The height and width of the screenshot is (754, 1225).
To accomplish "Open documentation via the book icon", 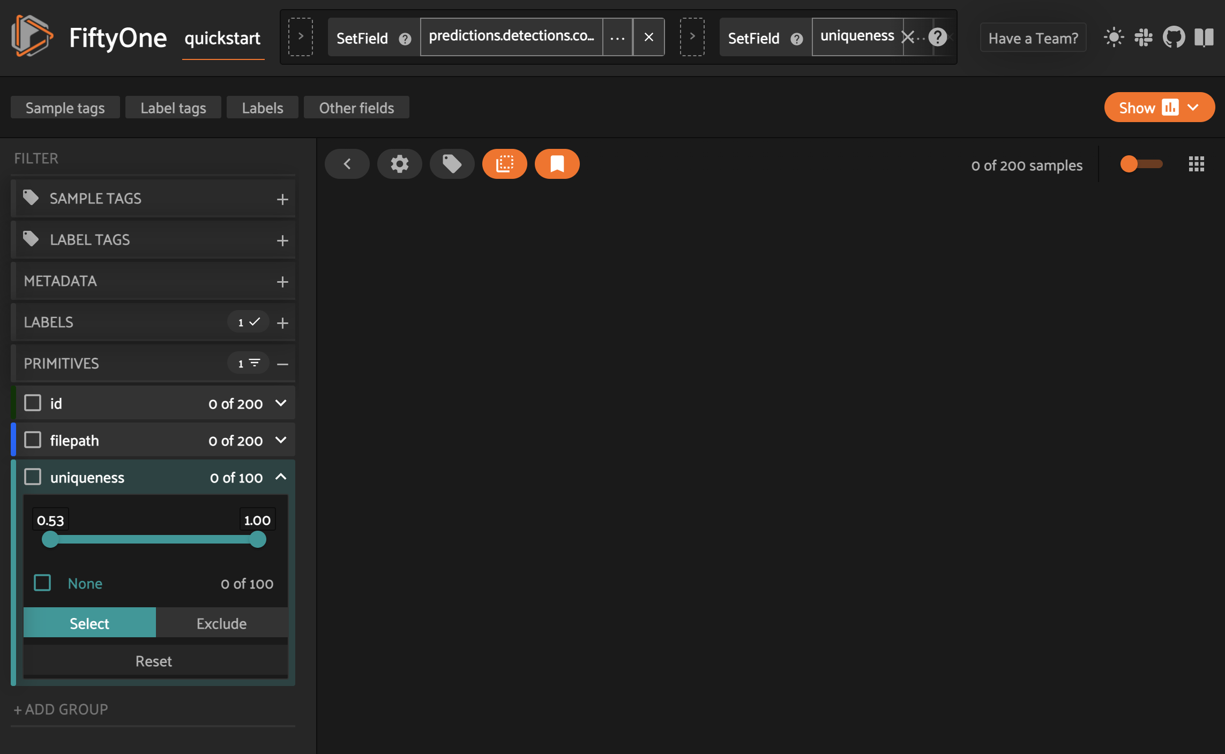I will [1205, 37].
